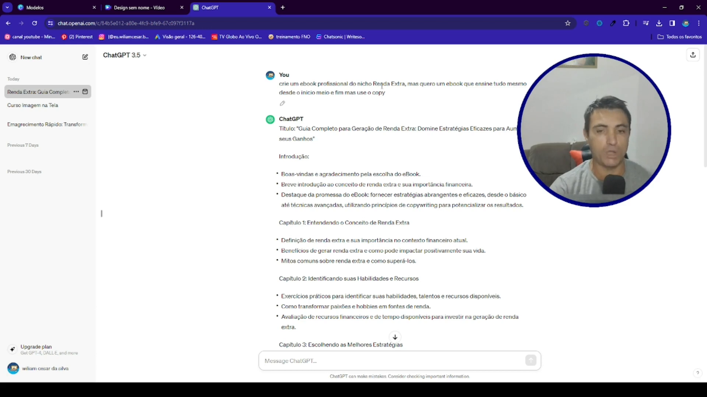Open Todos os favoritos folder

pos(680,37)
